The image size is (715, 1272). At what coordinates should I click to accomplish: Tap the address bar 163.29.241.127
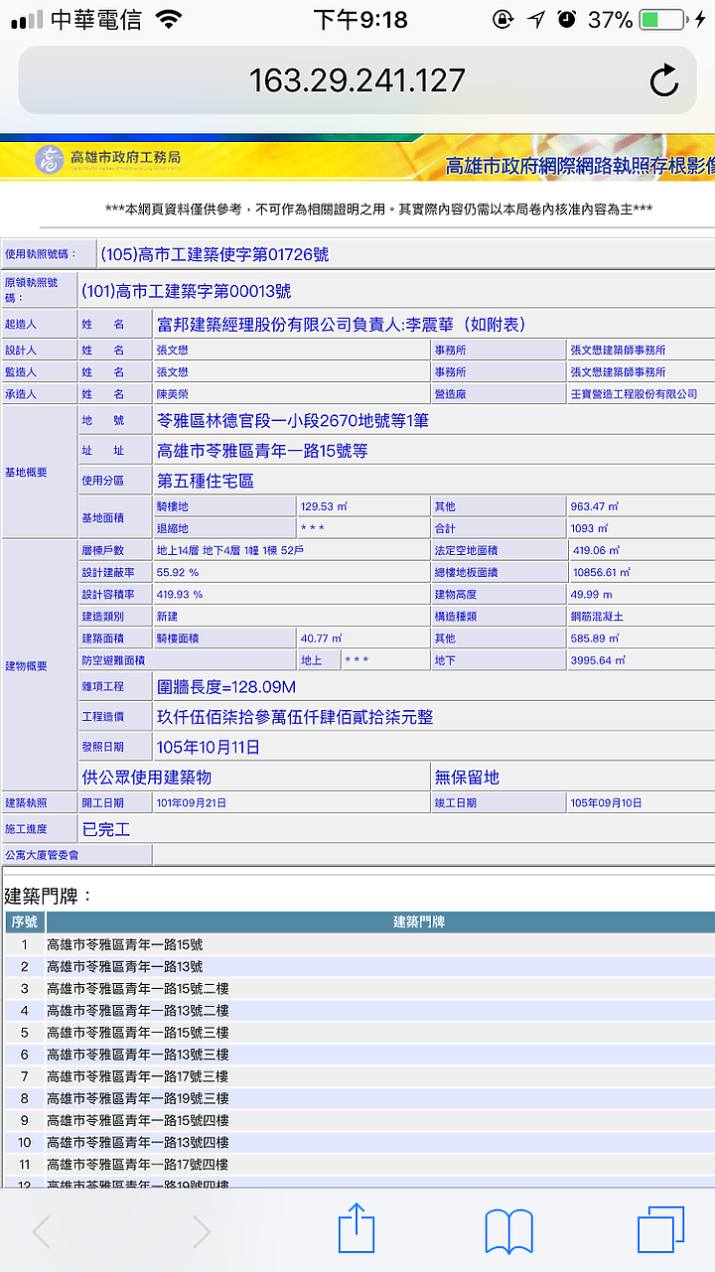click(x=357, y=80)
